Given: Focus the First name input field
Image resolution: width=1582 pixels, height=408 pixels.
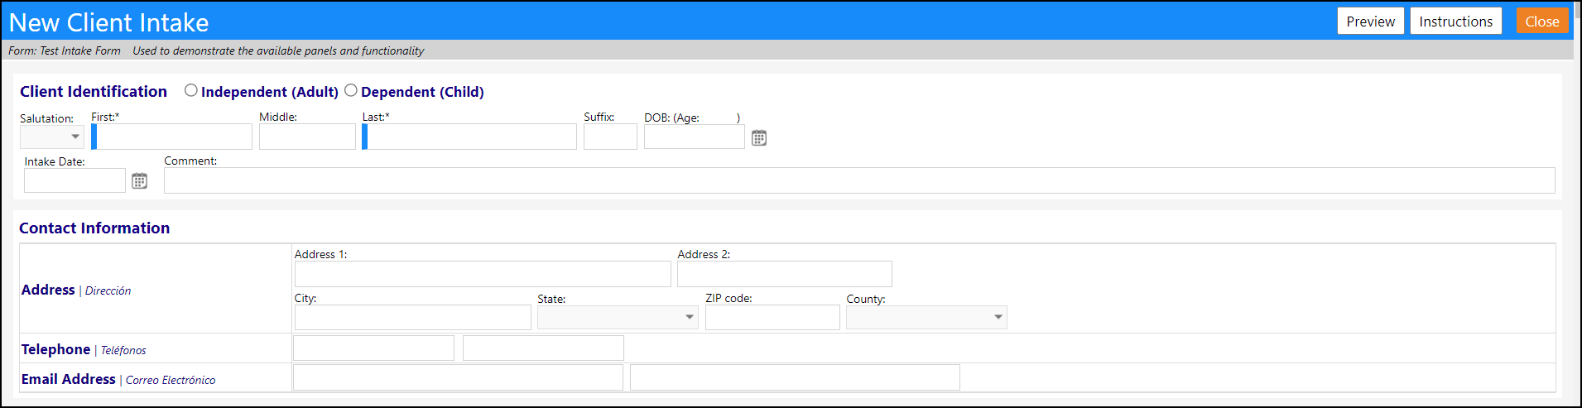Looking at the screenshot, I should tap(171, 137).
